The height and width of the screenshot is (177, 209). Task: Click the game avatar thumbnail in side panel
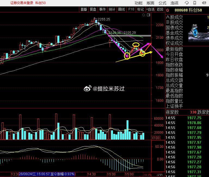coord(199,33)
